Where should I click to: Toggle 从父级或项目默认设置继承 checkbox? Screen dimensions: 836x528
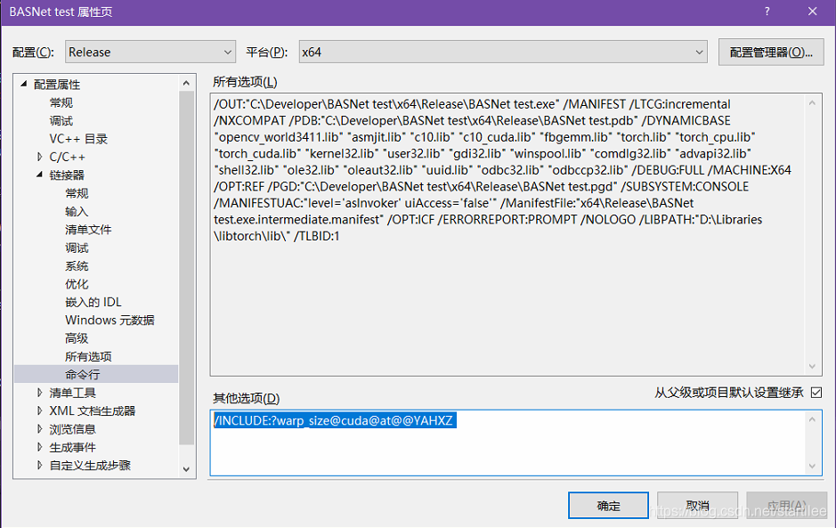pyautogui.click(x=816, y=393)
